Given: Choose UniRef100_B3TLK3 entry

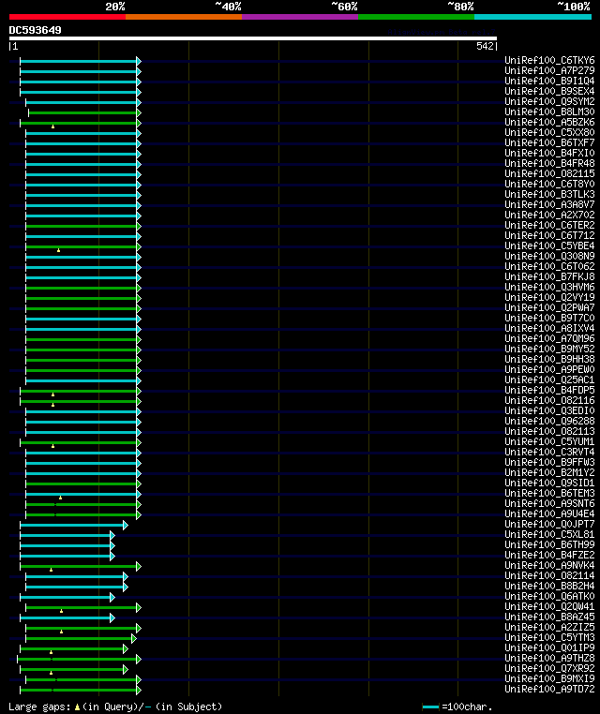Looking at the screenshot, I should (x=549, y=194).
